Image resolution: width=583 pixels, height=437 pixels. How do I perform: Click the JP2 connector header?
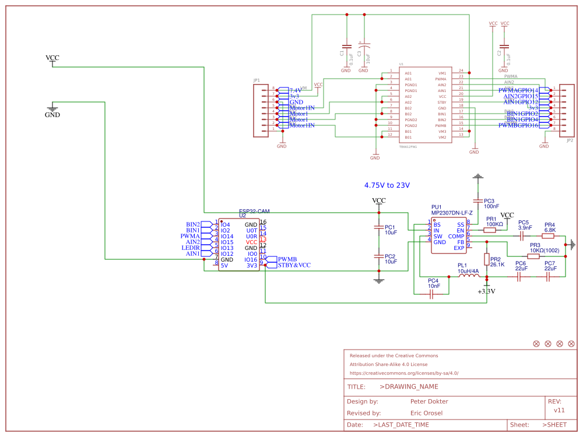[x=567, y=110]
